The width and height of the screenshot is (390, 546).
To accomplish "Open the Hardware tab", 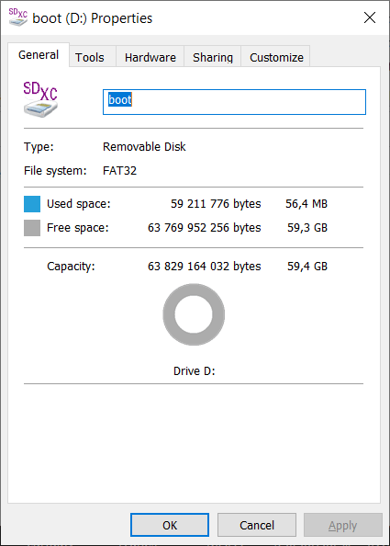I will pos(150,57).
